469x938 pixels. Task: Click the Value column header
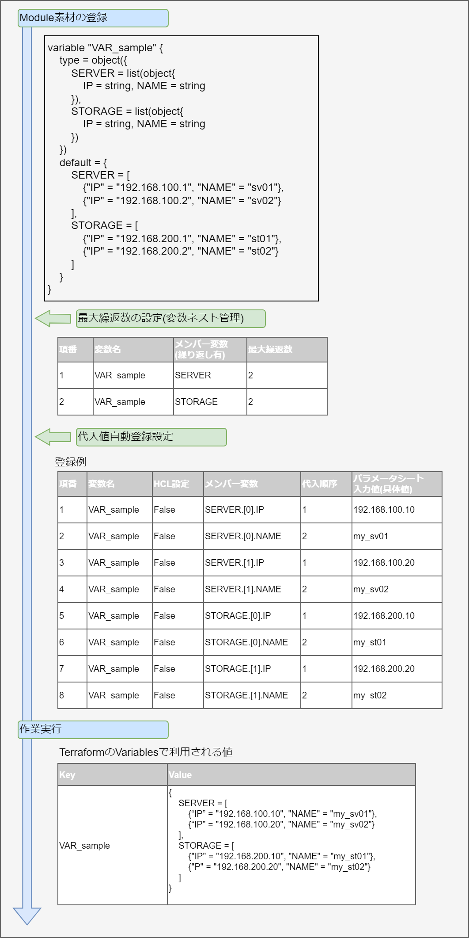coord(291,774)
